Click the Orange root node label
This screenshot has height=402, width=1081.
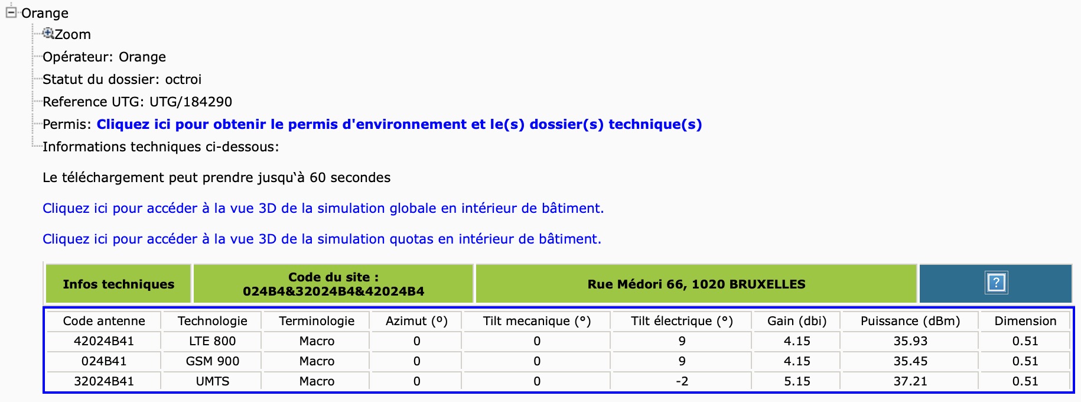(x=45, y=13)
